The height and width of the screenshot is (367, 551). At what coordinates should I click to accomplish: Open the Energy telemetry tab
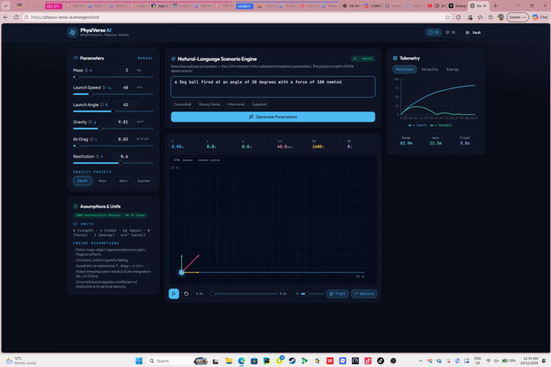453,69
